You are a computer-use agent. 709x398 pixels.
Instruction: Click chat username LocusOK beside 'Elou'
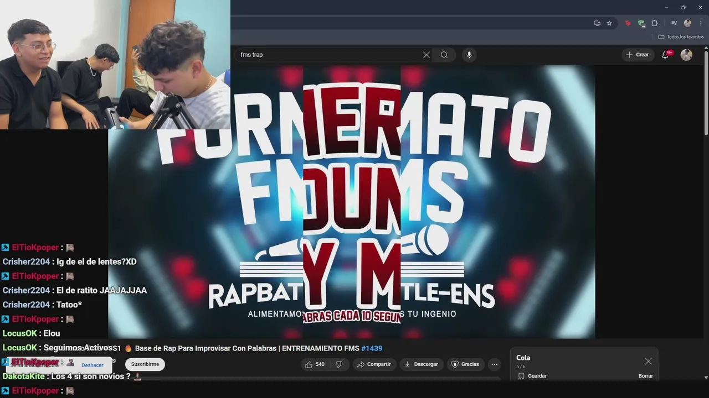tap(19, 333)
